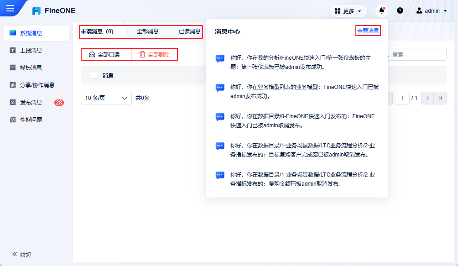Screen dimensions: 458x266
Task: Click the 28 badge on 发布消息
Action: click(59, 103)
